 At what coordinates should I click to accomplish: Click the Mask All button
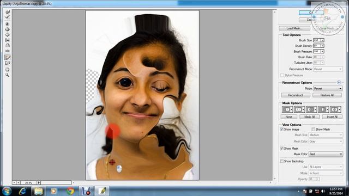[x=309, y=117]
